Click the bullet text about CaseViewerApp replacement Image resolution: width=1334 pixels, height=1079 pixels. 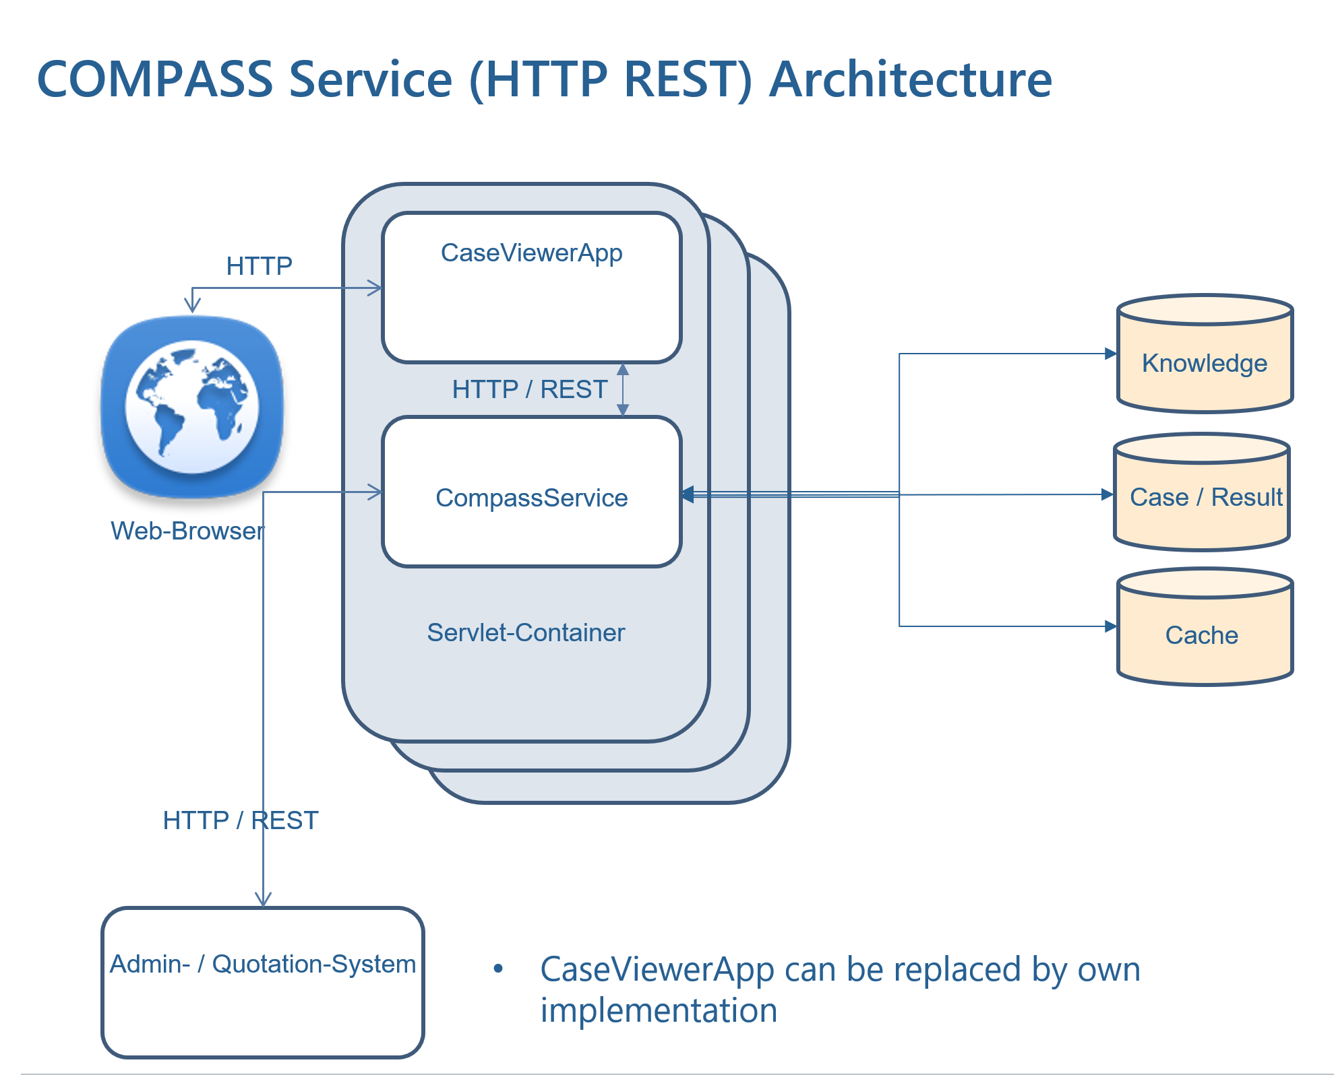click(840, 989)
